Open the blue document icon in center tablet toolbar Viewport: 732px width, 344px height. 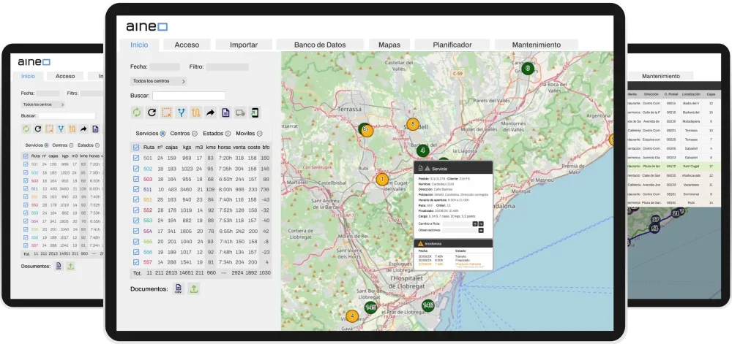coord(225,112)
